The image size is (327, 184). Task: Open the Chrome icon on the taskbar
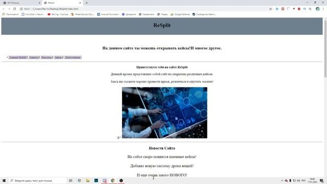(x=113, y=180)
